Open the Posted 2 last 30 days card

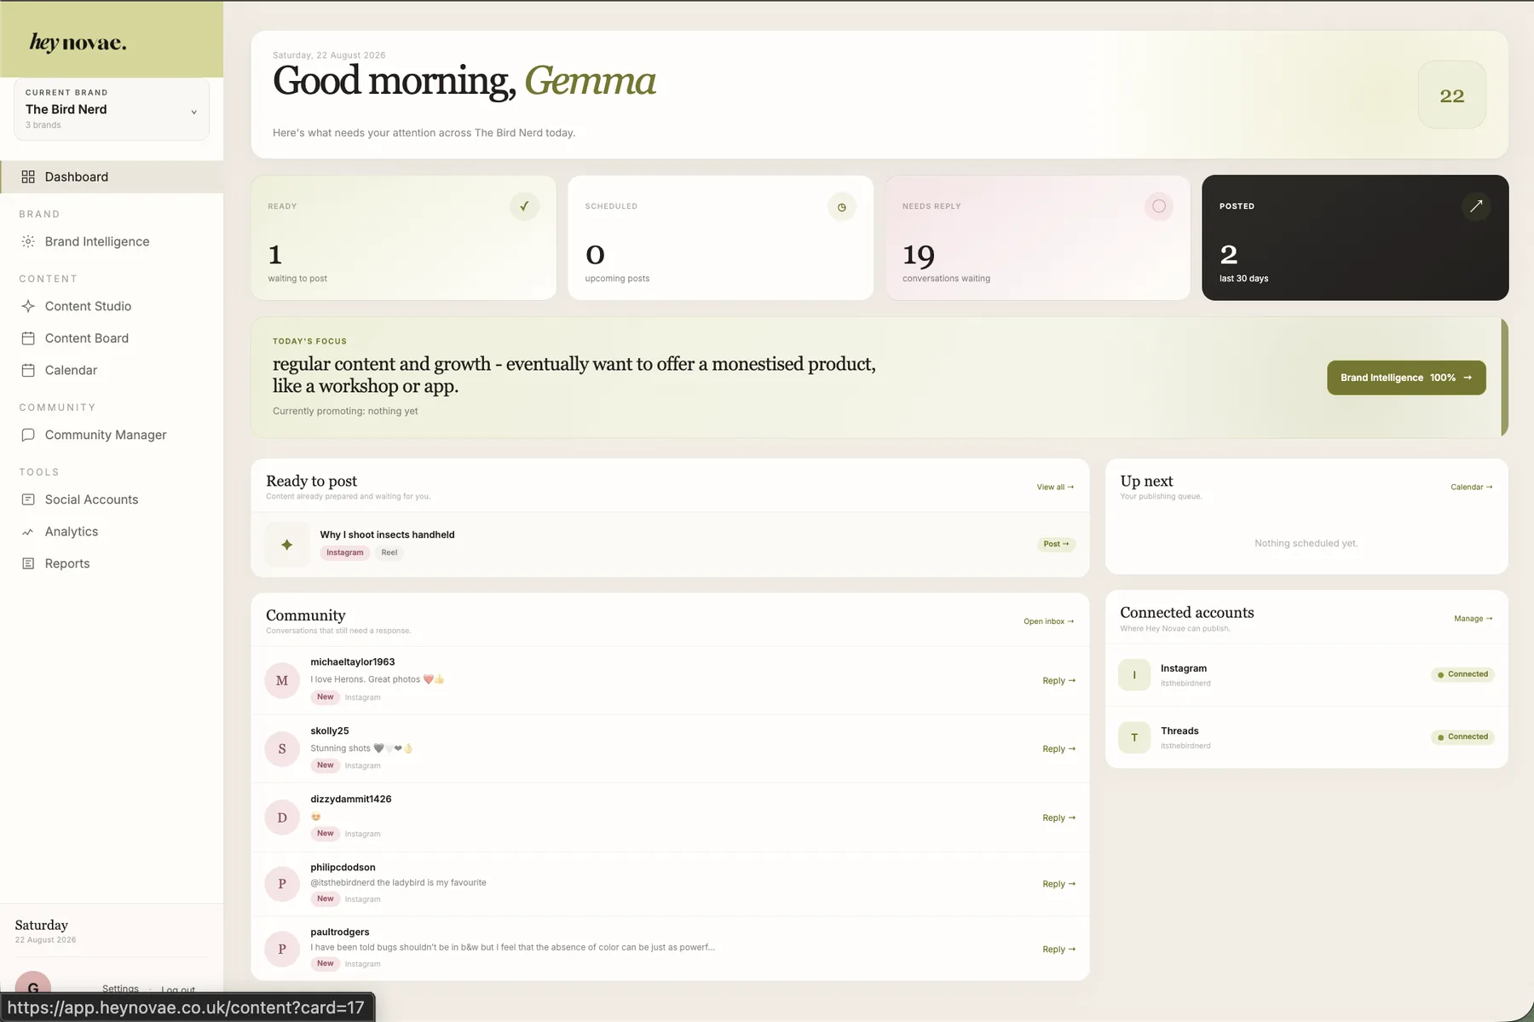pyautogui.click(x=1355, y=238)
